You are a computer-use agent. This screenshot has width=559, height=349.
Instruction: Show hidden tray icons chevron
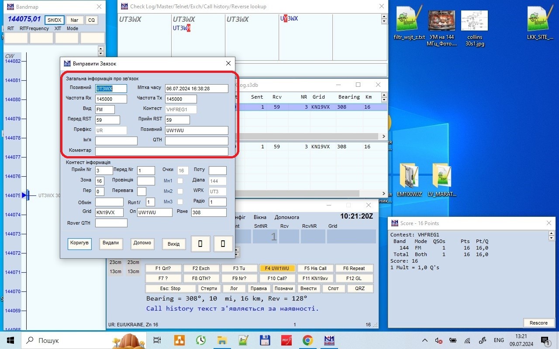point(425,340)
